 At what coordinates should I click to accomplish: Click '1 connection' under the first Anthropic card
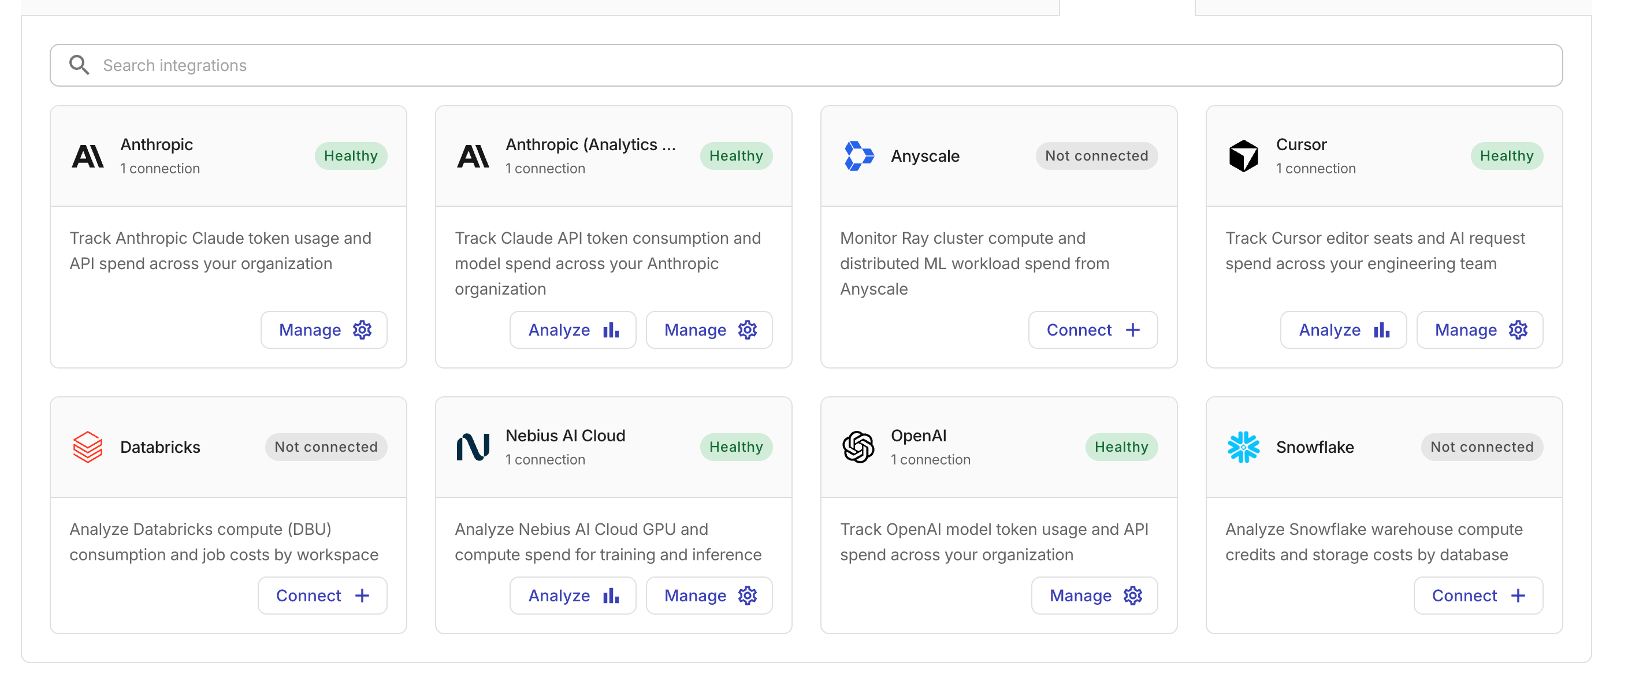point(160,168)
